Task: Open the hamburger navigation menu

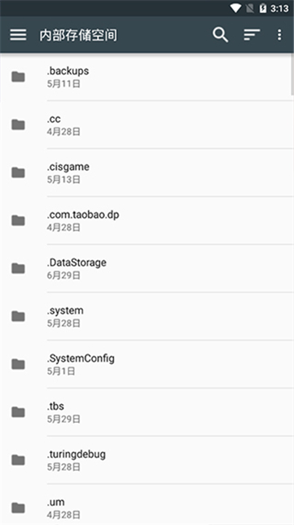Action: pos(18,34)
